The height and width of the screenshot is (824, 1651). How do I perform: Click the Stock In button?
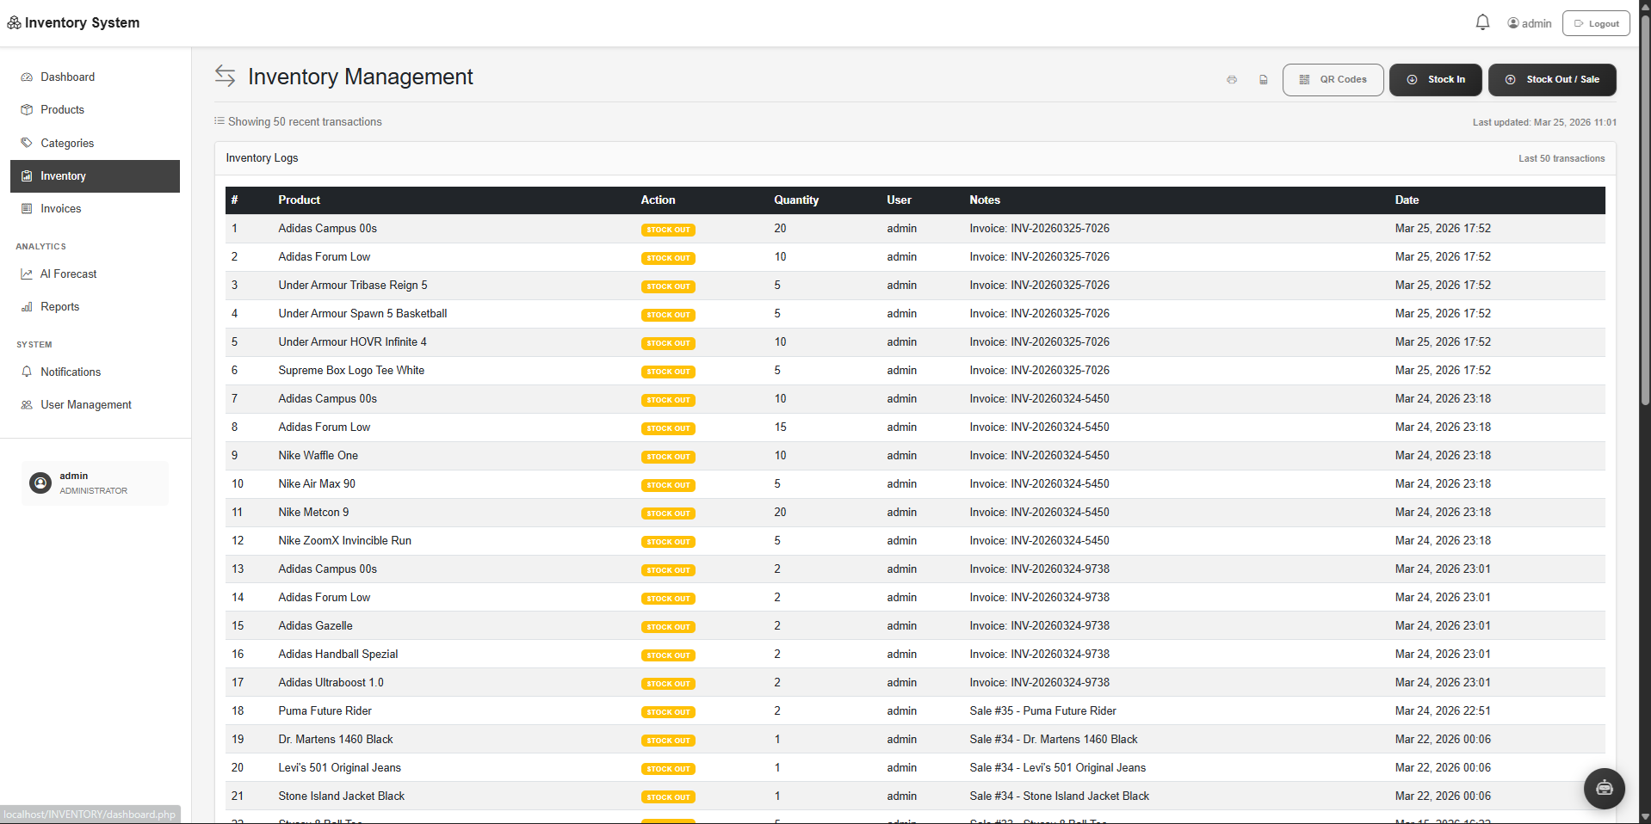(x=1435, y=79)
